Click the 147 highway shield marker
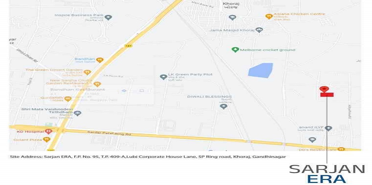372x185 pixels. tap(128, 45)
